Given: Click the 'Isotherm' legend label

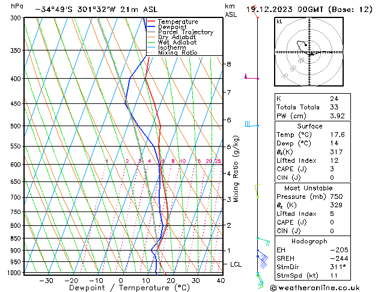Looking at the screenshot, I should [172, 47].
